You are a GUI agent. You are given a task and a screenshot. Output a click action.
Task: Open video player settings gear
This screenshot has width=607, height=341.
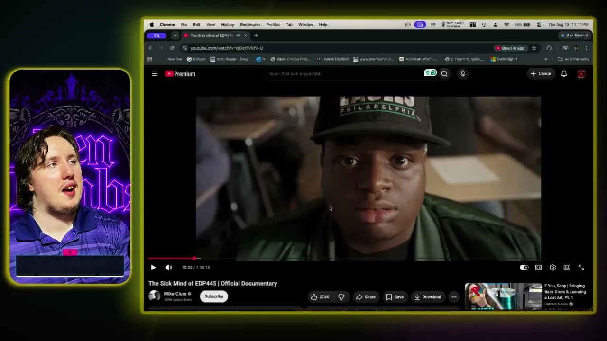[552, 268]
